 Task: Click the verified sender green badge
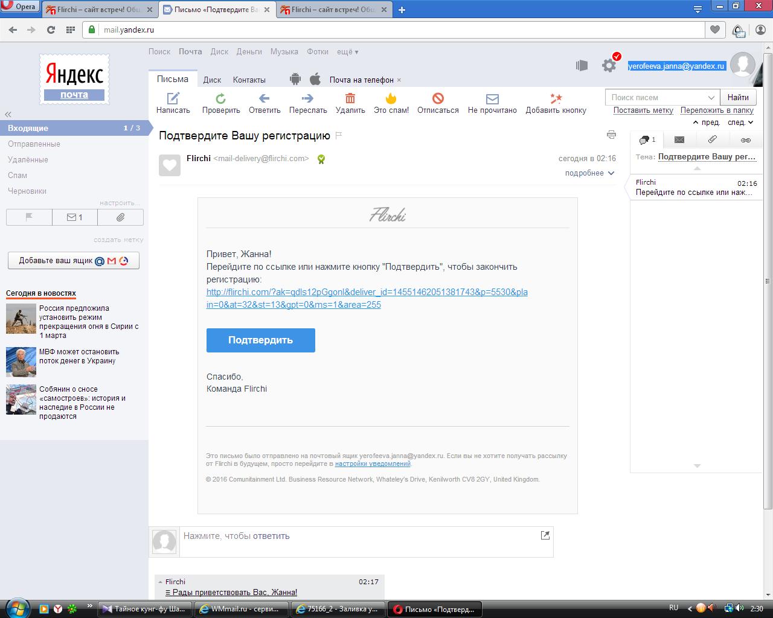click(x=321, y=159)
